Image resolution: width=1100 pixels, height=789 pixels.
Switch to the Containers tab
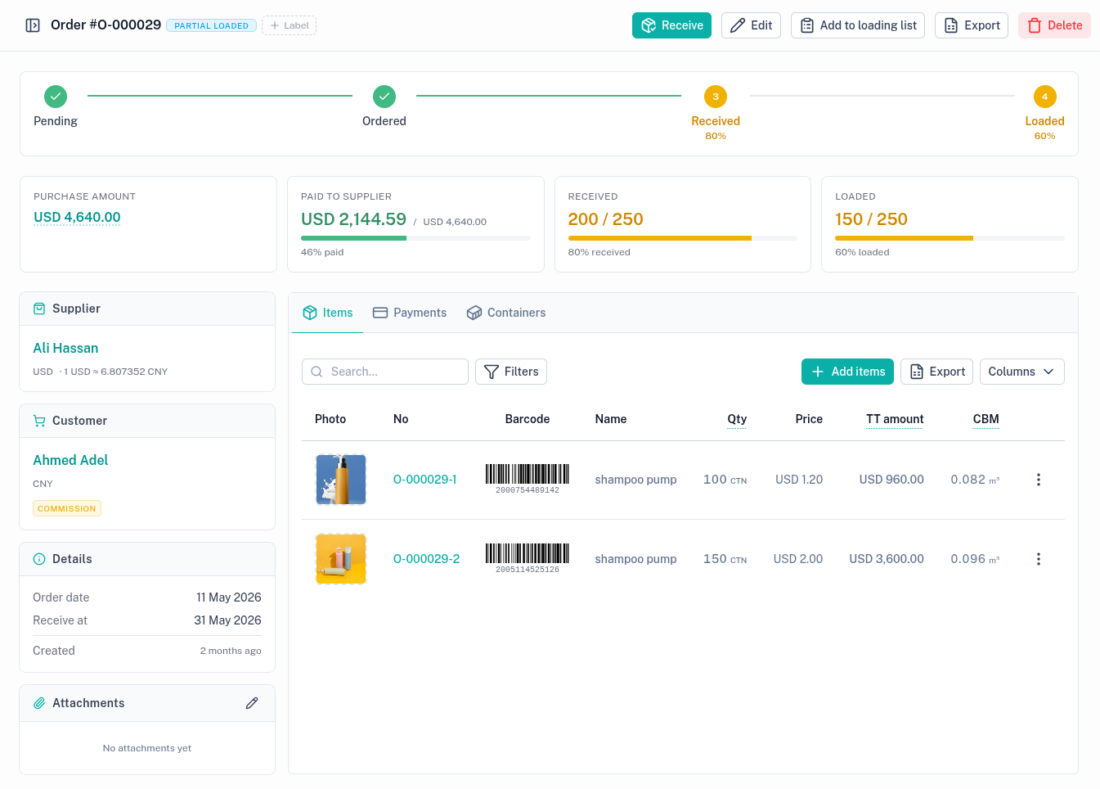coord(506,313)
